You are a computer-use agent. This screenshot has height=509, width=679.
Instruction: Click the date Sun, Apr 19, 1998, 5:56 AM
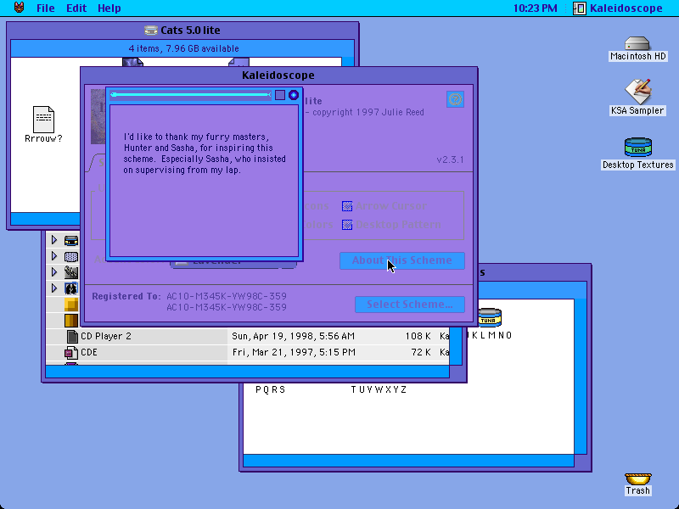(x=293, y=336)
